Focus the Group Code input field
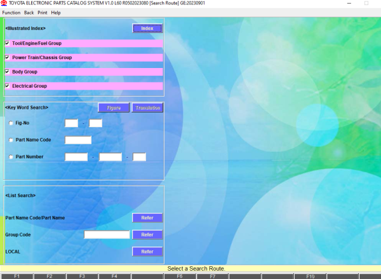 pyautogui.click(x=107, y=235)
